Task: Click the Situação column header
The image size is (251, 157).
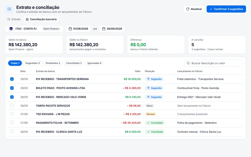Action: pos(150,71)
